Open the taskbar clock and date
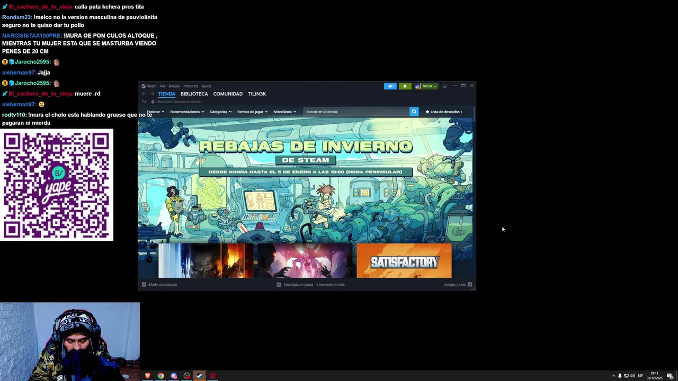Image resolution: width=678 pixels, height=381 pixels. pyautogui.click(x=655, y=376)
